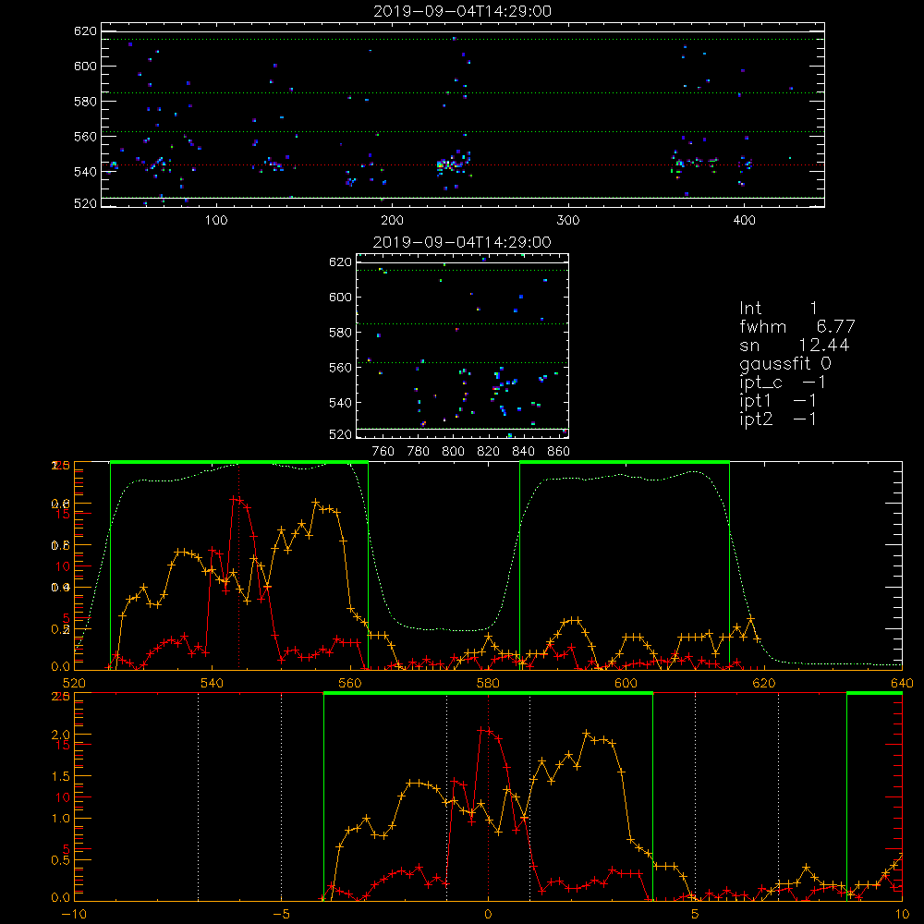
Task: Click x-axis label 780 on the small middle plot
Action: coord(419,452)
